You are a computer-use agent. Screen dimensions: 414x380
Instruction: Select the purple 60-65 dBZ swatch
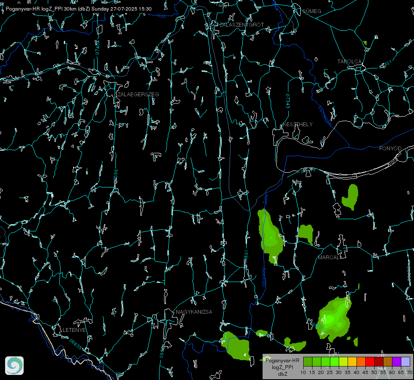[397, 361]
